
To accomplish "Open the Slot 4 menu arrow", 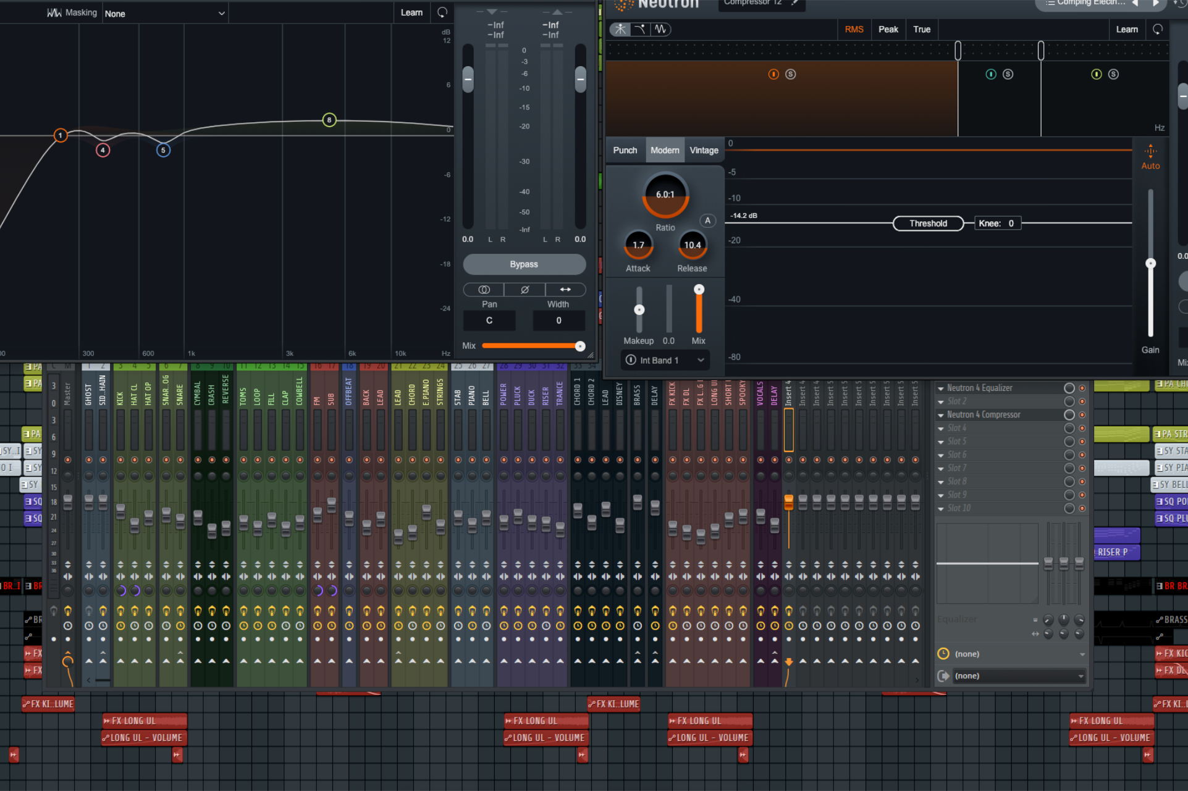I will pyautogui.click(x=940, y=429).
